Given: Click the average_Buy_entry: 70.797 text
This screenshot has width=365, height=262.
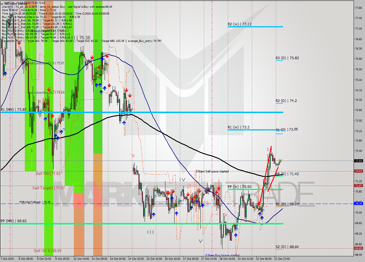Looking at the screenshot, I should 144,41.
